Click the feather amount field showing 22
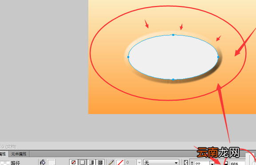 click(x=202, y=163)
